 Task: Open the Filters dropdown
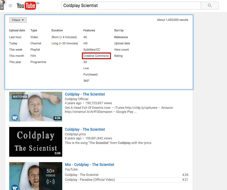pos(18,20)
